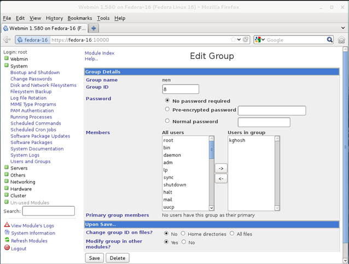
Task: Choose Home directories radio option
Action: 183,233
